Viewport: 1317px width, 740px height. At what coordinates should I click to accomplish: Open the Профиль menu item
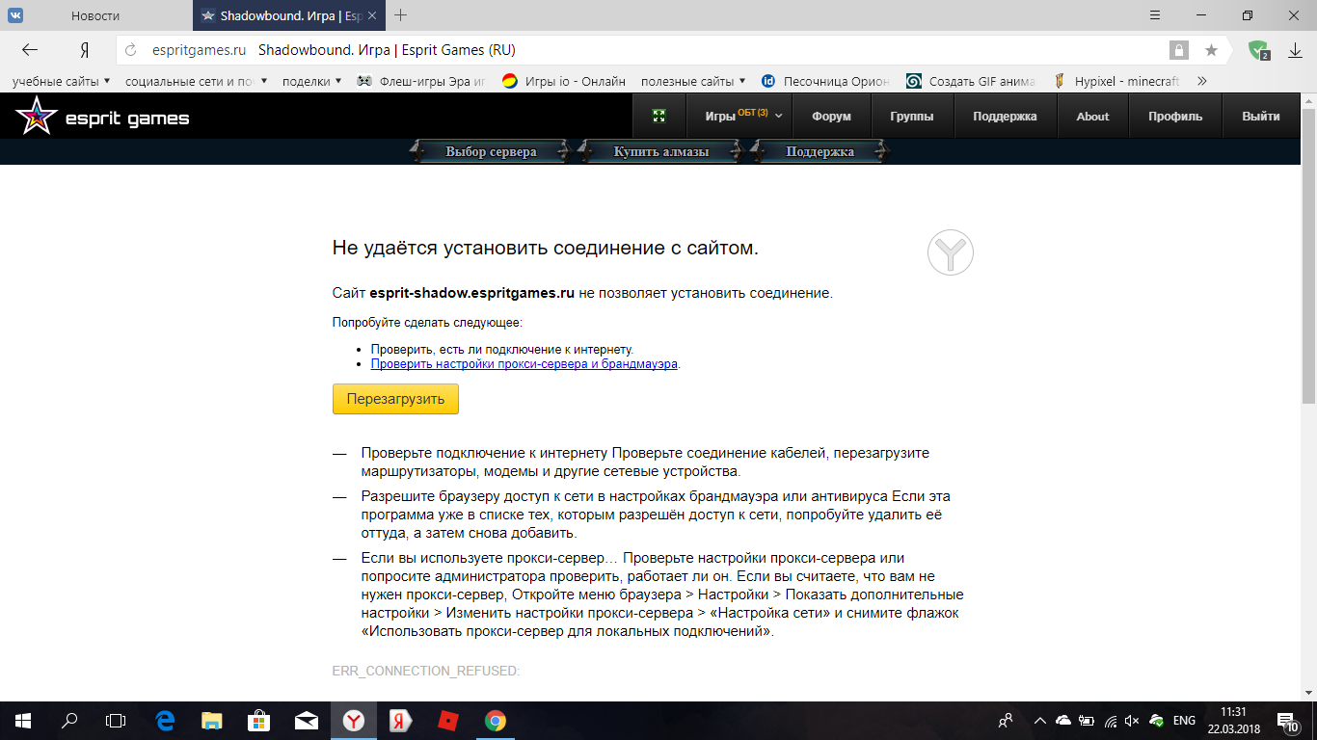(1175, 116)
